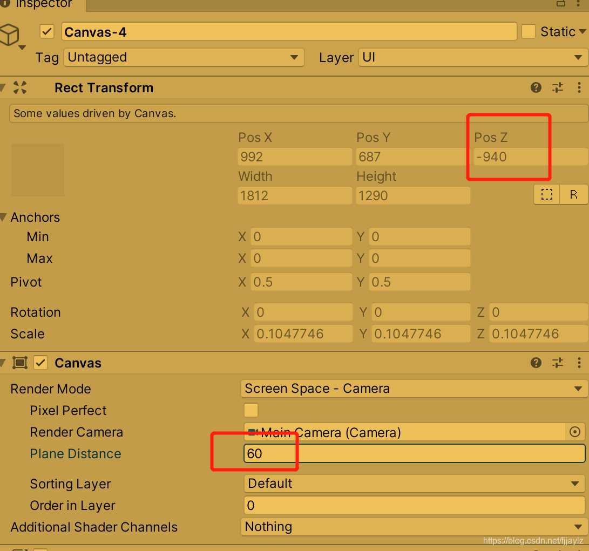
Task: Click the Width field 1812
Action: pos(295,196)
